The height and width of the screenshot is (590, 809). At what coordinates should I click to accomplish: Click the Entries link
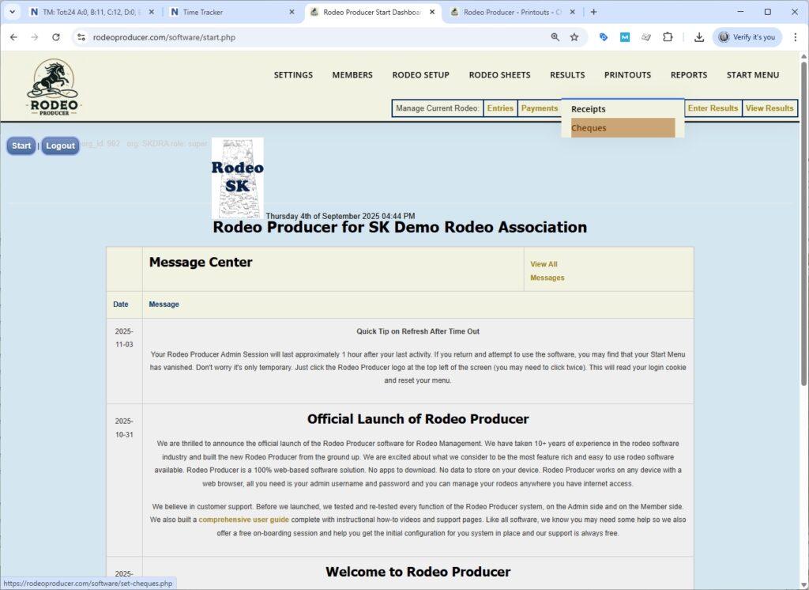coord(500,108)
